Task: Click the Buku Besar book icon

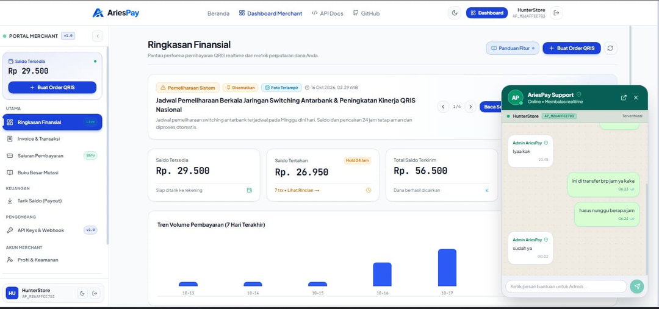Action: click(x=10, y=172)
